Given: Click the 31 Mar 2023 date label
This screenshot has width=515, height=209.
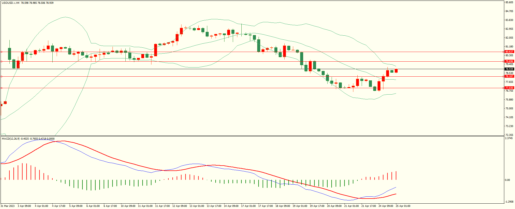Looking at the screenshot, I should 8,206.
